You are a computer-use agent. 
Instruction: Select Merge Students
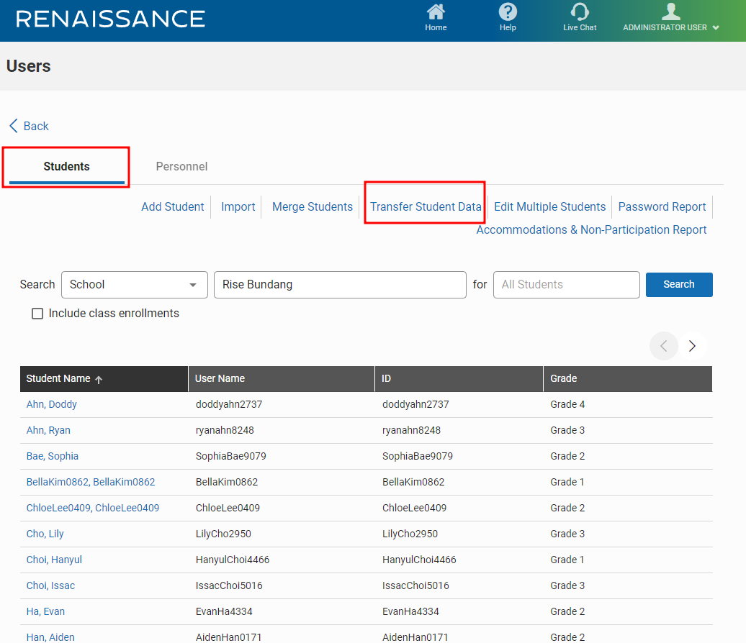313,206
